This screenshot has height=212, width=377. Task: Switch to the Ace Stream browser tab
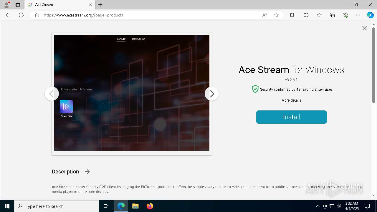60,5
